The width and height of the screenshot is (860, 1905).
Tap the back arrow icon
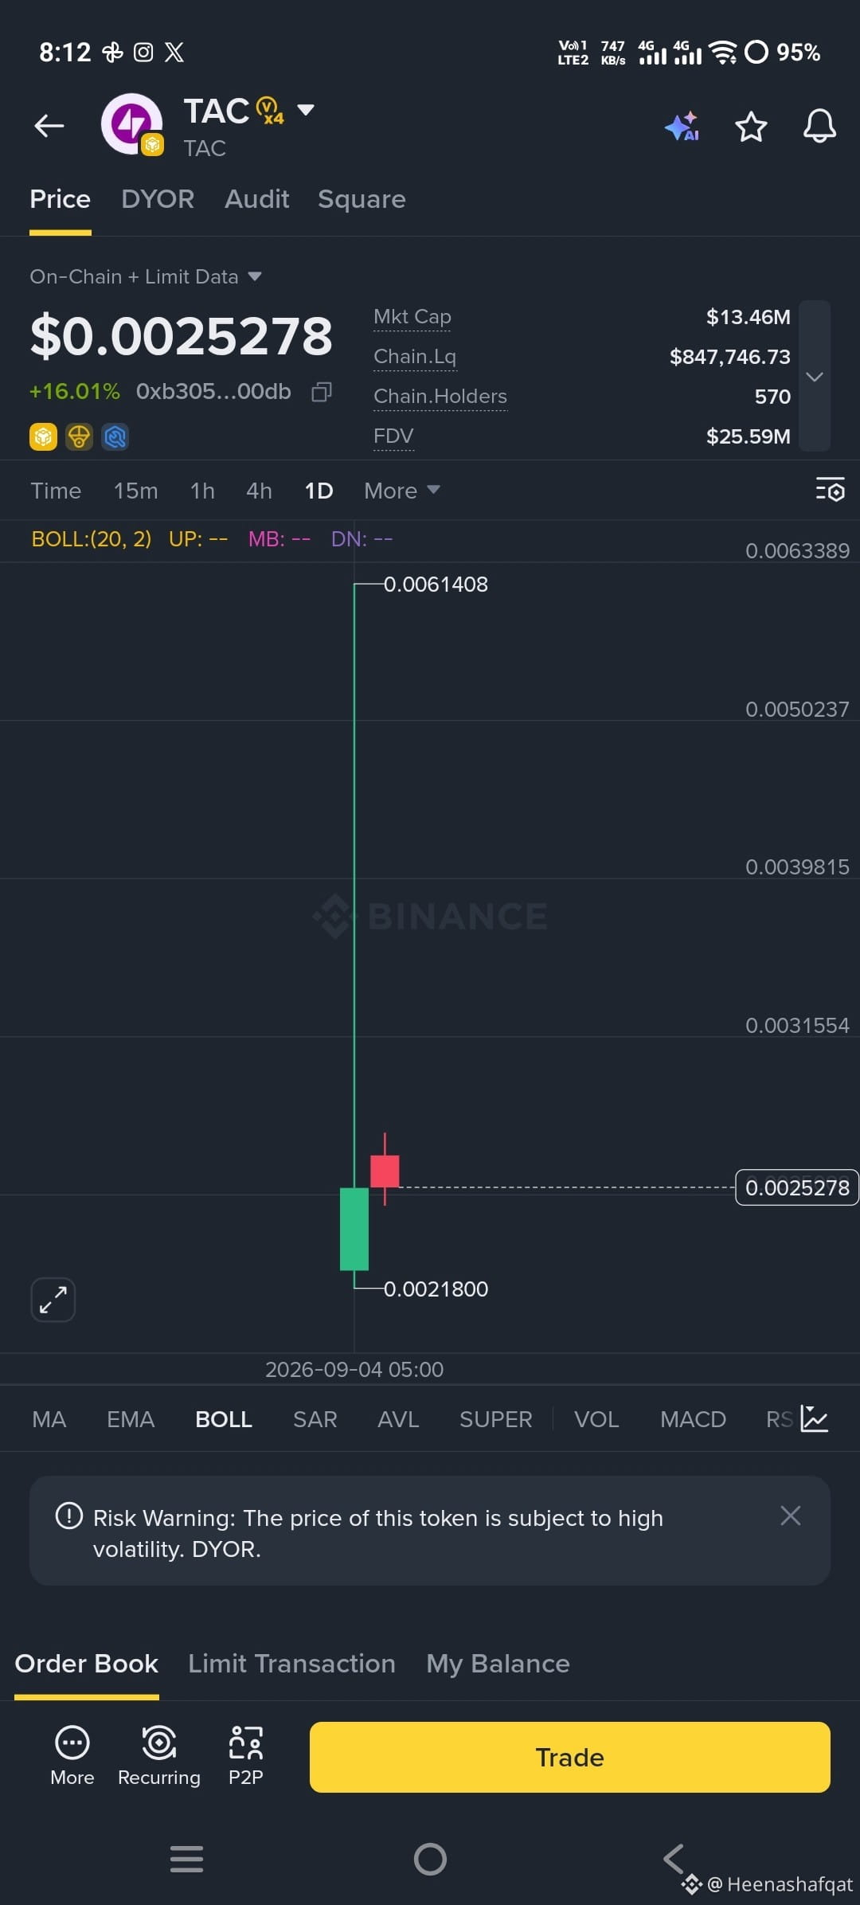tap(49, 126)
